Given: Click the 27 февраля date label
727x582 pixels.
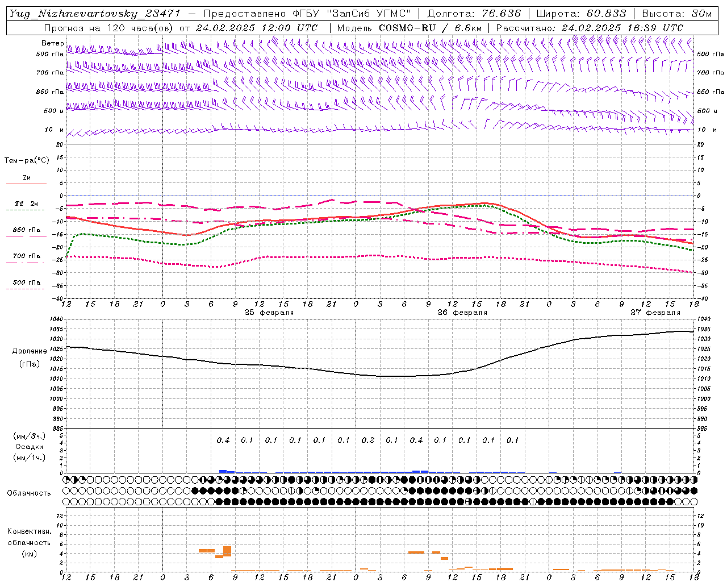Looking at the screenshot, I should pyautogui.click(x=655, y=313).
